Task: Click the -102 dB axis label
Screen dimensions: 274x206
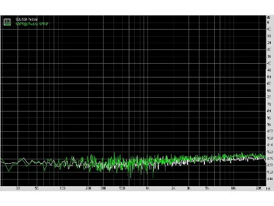Action: pos(270,131)
